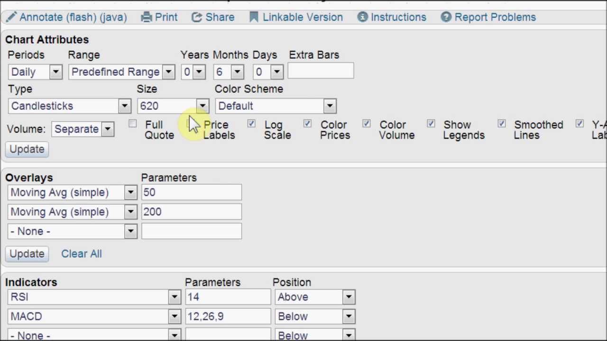Click the empty third overlay parameter field
Screen dimensions: 607x341
coord(192,231)
